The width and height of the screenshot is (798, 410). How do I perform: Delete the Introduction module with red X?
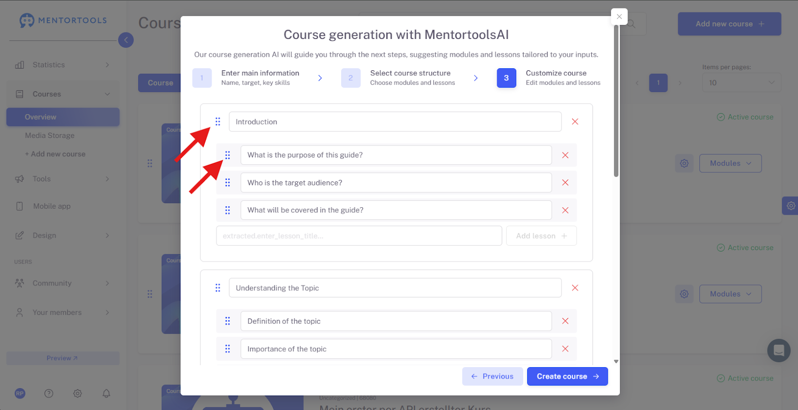575,122
